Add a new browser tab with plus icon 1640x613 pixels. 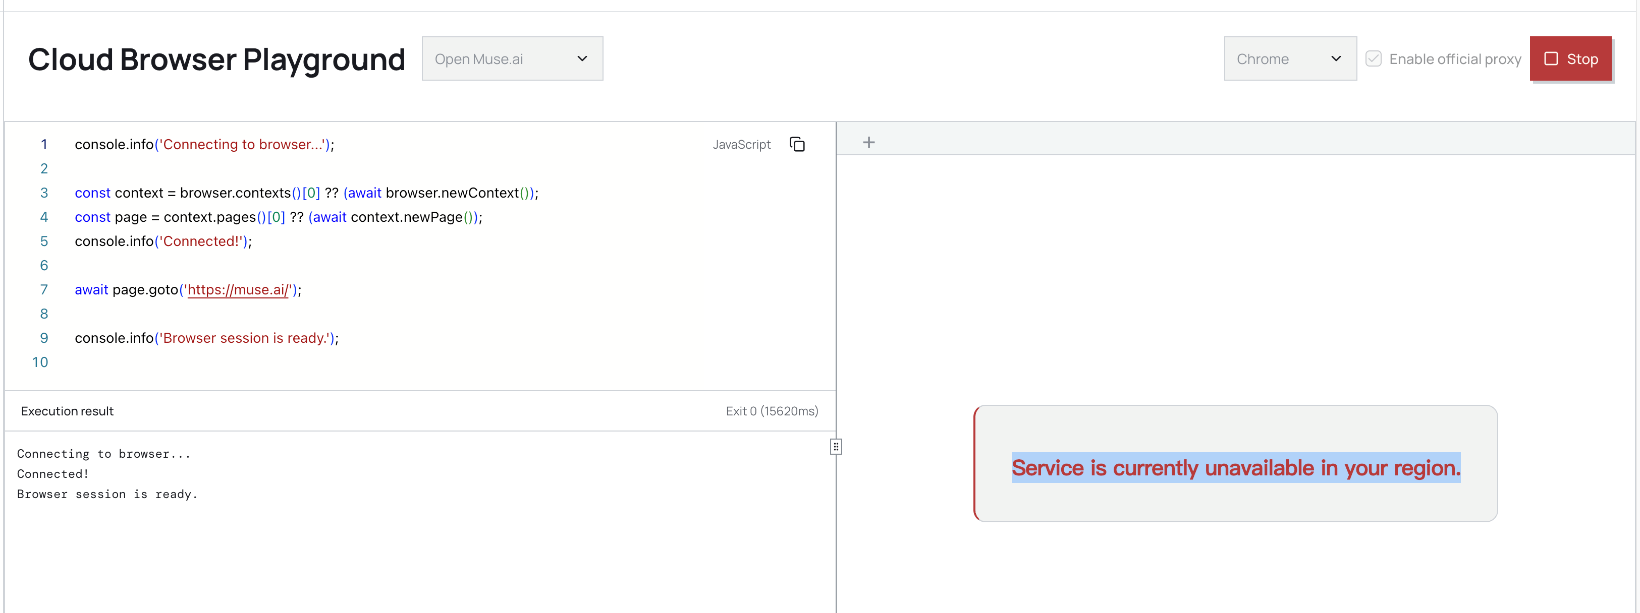point(868,143)
